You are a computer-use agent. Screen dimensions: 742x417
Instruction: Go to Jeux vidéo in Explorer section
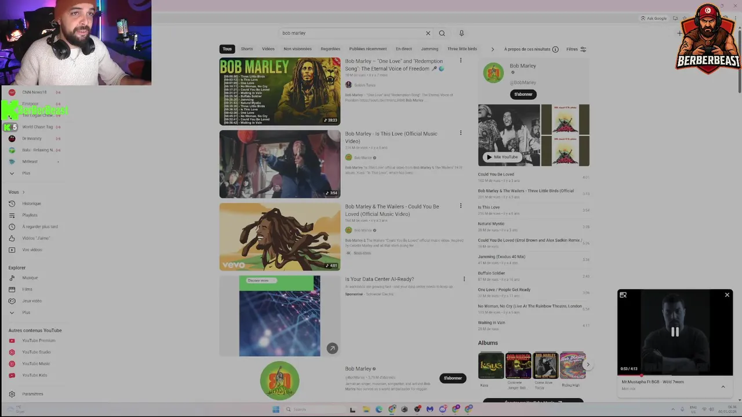32,301
